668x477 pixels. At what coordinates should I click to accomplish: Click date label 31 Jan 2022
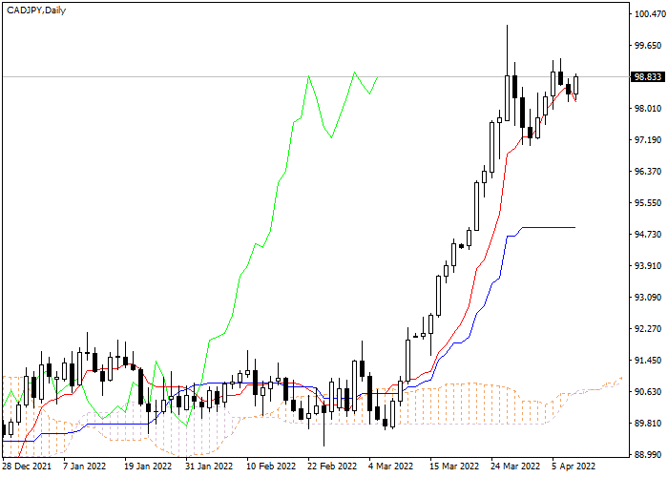[x=209, y=467]
